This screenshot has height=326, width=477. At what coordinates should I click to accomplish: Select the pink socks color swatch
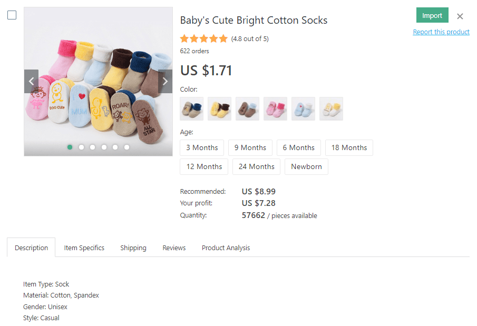click(275, 108)
